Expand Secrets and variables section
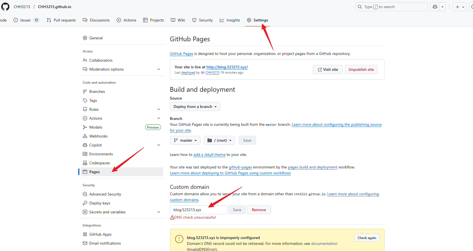This screenshot has height=251, width=473. click(x=159, y=212)
